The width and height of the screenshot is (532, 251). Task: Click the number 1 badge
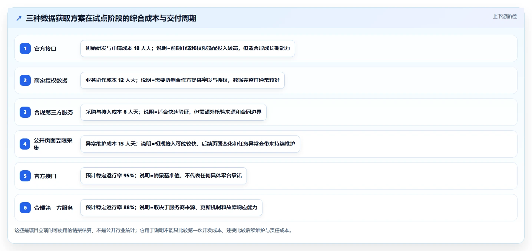point(25,48)
